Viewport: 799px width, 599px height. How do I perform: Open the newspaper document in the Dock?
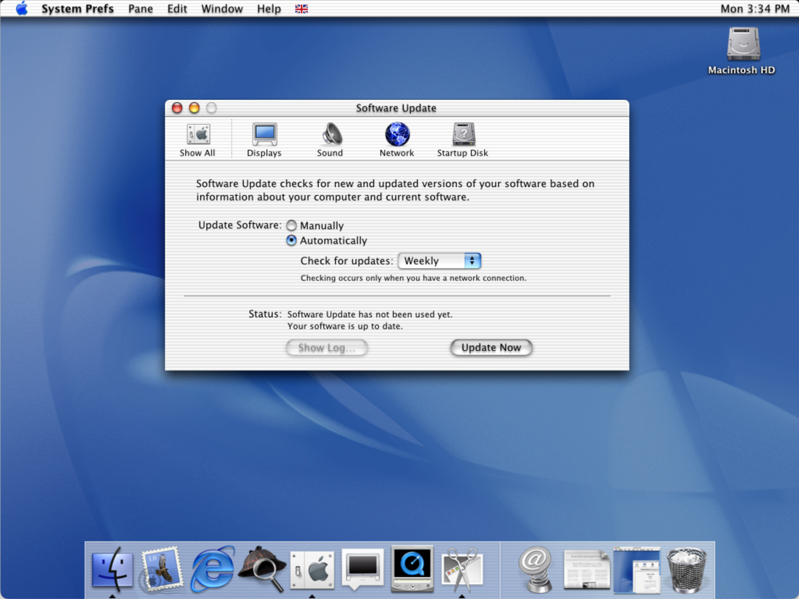click(586, 569)
